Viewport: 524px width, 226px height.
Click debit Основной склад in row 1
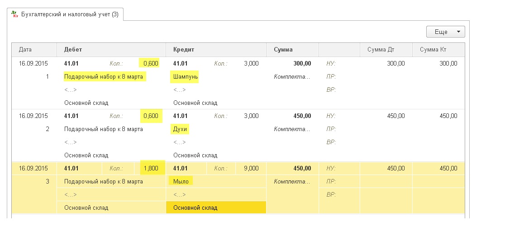pyautogui.click(x=86, y=103)
